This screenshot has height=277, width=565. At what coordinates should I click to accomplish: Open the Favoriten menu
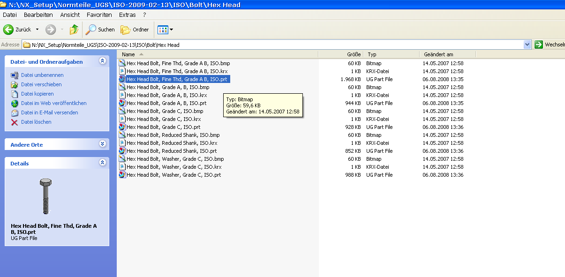(99, 15)
